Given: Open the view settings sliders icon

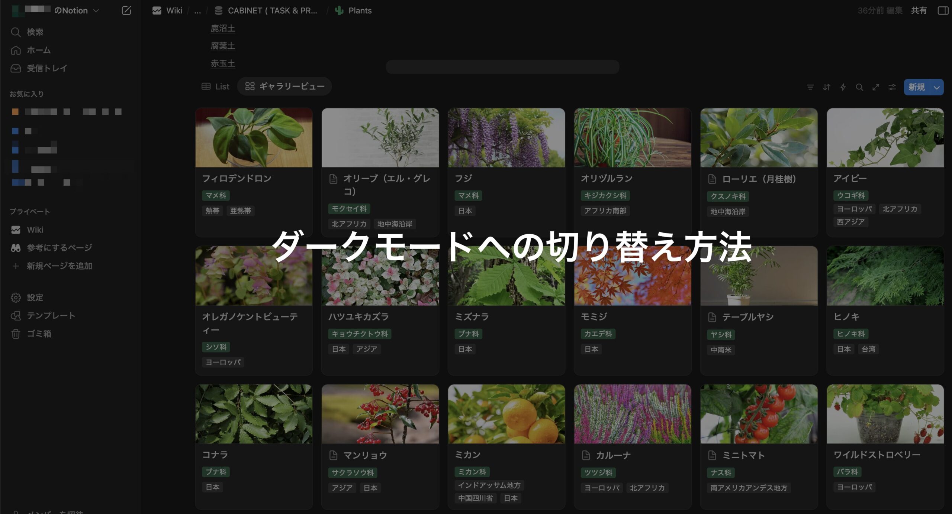Looking at the screenshot, I should point(892,87).
